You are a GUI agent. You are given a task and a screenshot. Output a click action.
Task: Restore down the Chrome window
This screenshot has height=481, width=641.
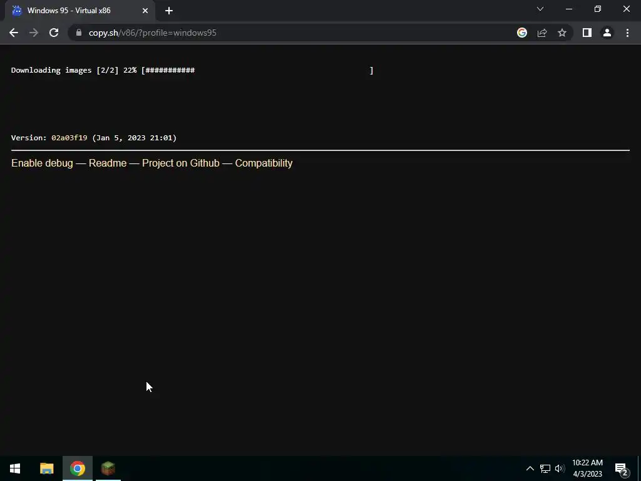598,9
